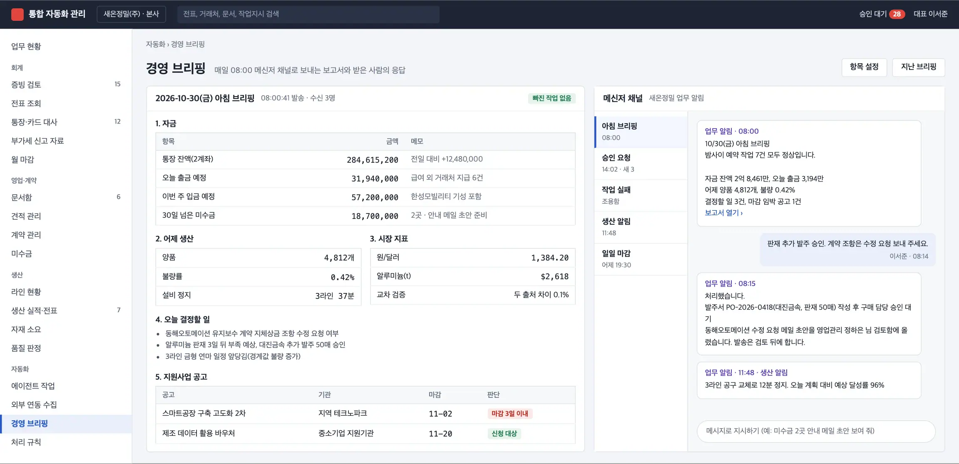This screenshot has width=959, height=464.
Task: Click the 보고서 열기 link
Action: point(723,213)
